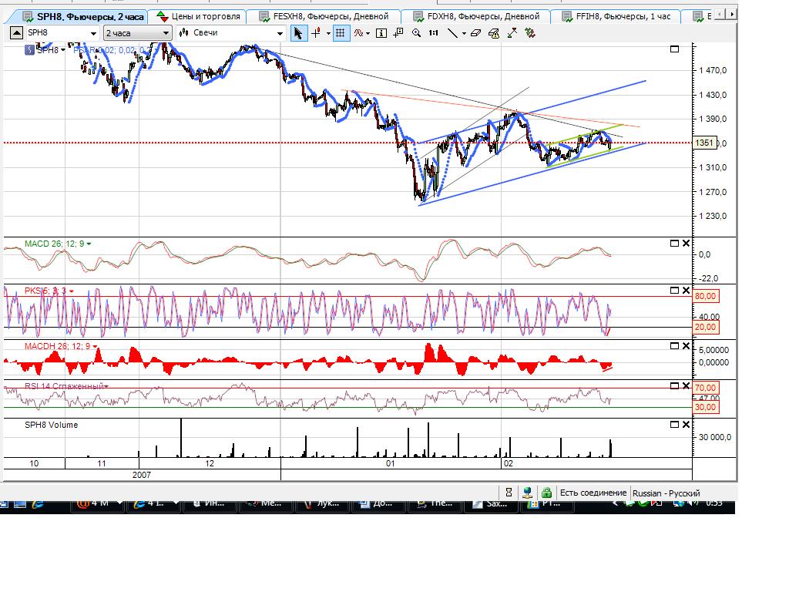Expand the indicators dropdown arrow
Image resolution: width=789 pixels, height=592 pixels.
click(x=368, y=34)
